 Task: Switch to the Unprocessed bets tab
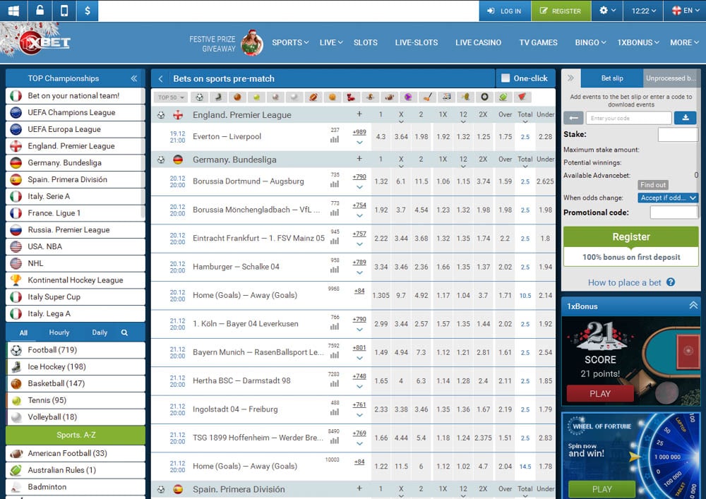click(x=670, y=78)
